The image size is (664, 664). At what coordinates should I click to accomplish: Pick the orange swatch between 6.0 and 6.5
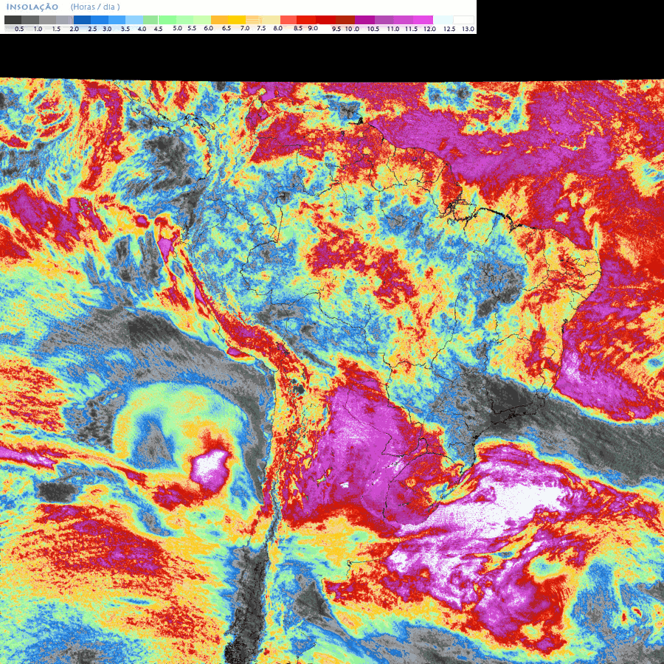(x=219, y=20)
